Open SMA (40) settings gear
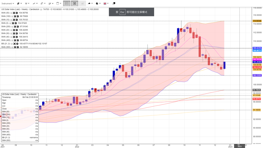 coord(17,37)
